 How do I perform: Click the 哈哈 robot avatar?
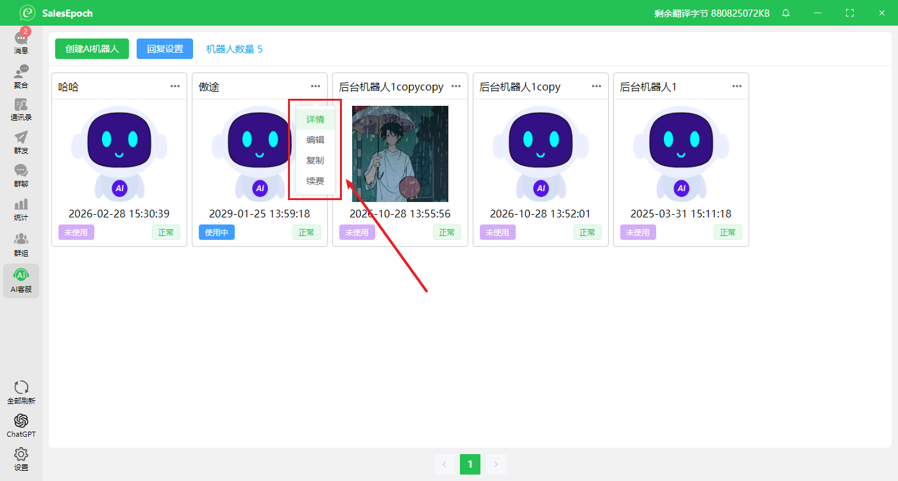[x=119, y=154]
